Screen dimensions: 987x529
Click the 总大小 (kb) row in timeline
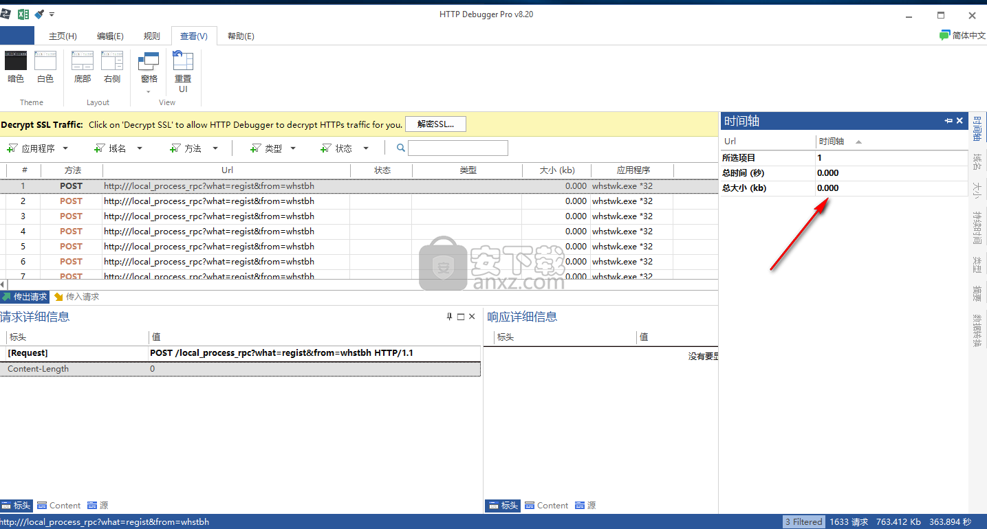coord(844,188)
